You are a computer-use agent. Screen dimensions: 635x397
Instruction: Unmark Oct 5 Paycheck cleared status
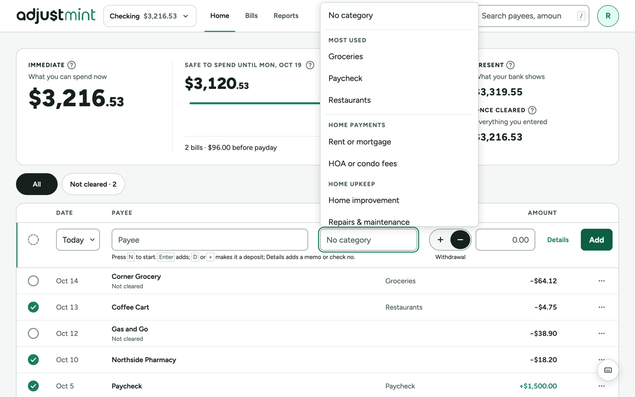click(33, 386)
